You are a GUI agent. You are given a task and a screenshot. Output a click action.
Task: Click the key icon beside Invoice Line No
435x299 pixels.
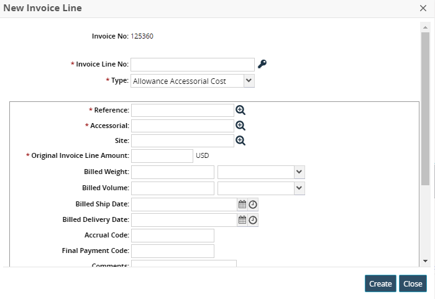pos(262,64)
